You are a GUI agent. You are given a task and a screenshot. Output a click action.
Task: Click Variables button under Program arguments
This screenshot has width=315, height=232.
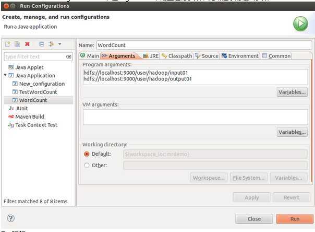292,92
